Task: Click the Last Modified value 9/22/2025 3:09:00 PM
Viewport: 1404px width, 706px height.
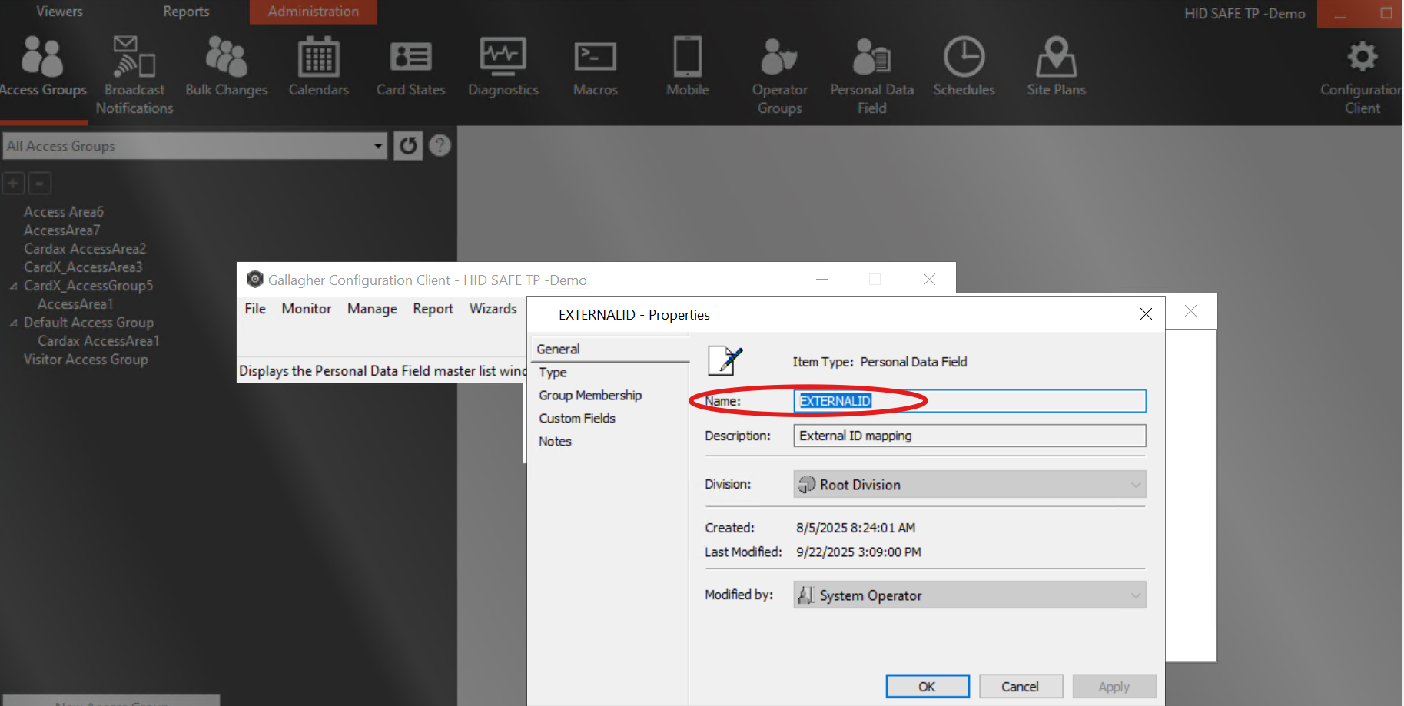Action: coord(858,552)
